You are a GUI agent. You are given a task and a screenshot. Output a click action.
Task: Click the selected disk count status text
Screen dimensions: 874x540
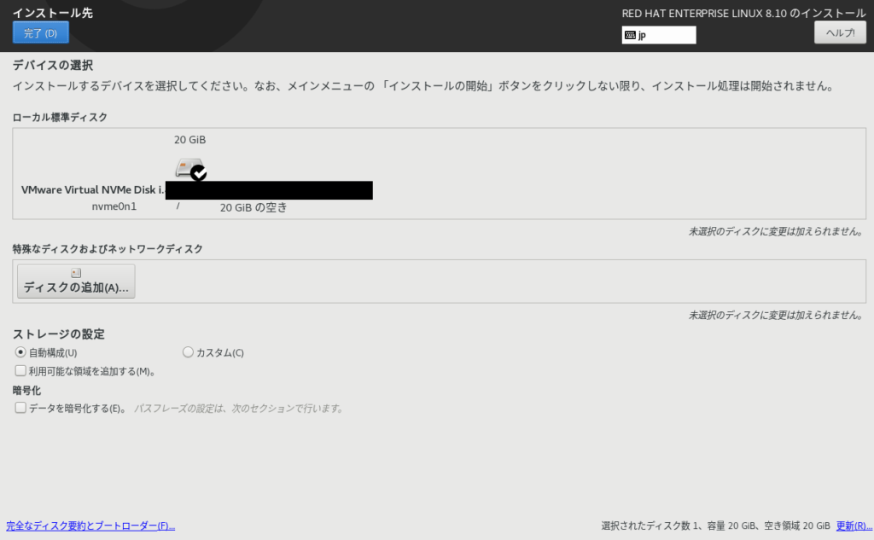click(x=715, y=525)
